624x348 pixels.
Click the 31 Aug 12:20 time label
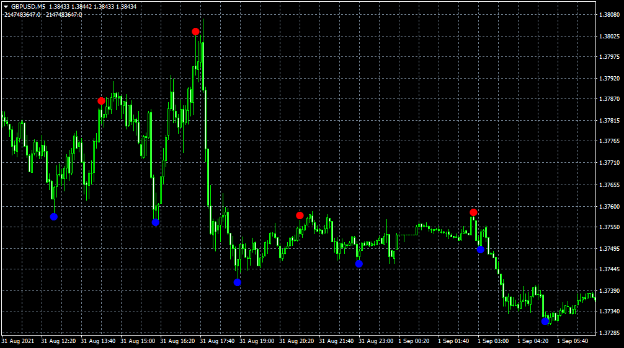(x=58, y=341)
